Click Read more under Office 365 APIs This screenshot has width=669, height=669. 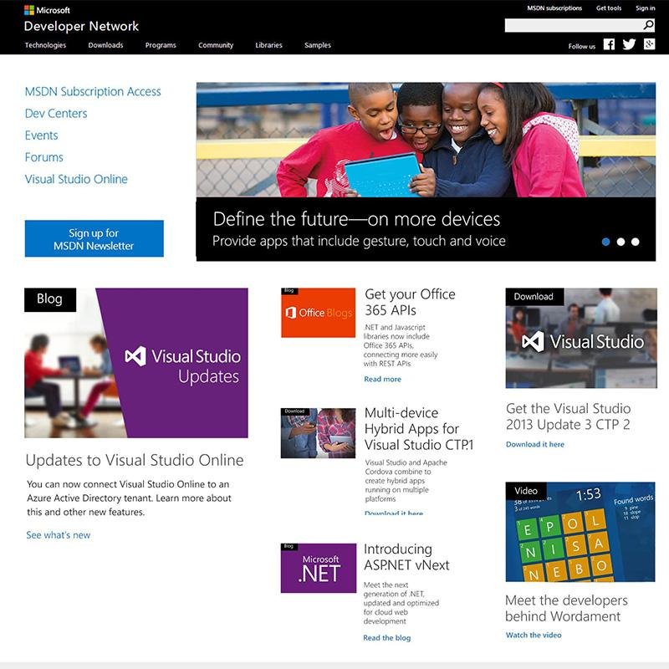pyautogui.click(x=382, y=379)
